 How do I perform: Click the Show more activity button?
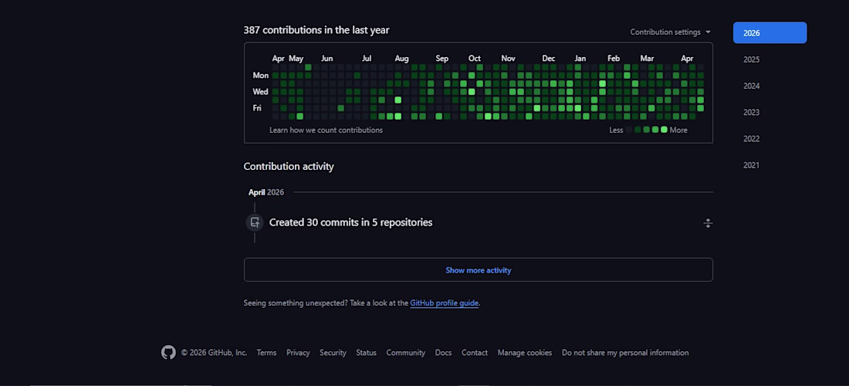478,269
